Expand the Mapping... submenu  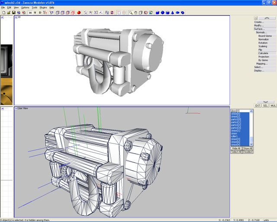pyautogui.click(x=261, y=64)
